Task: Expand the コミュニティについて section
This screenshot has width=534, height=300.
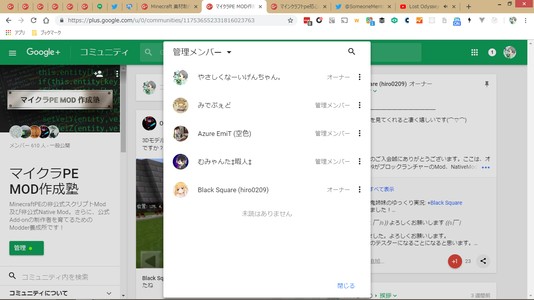Action: pyautogui.click(x=109, y=293)
